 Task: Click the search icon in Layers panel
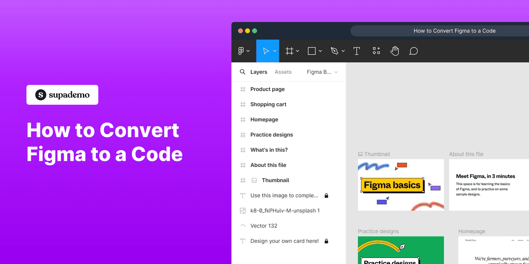pos(242,71)
